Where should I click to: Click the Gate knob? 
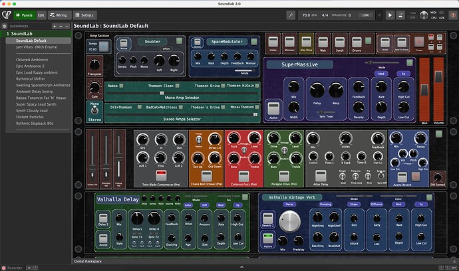pyautogui.click(x=94, y=88)
